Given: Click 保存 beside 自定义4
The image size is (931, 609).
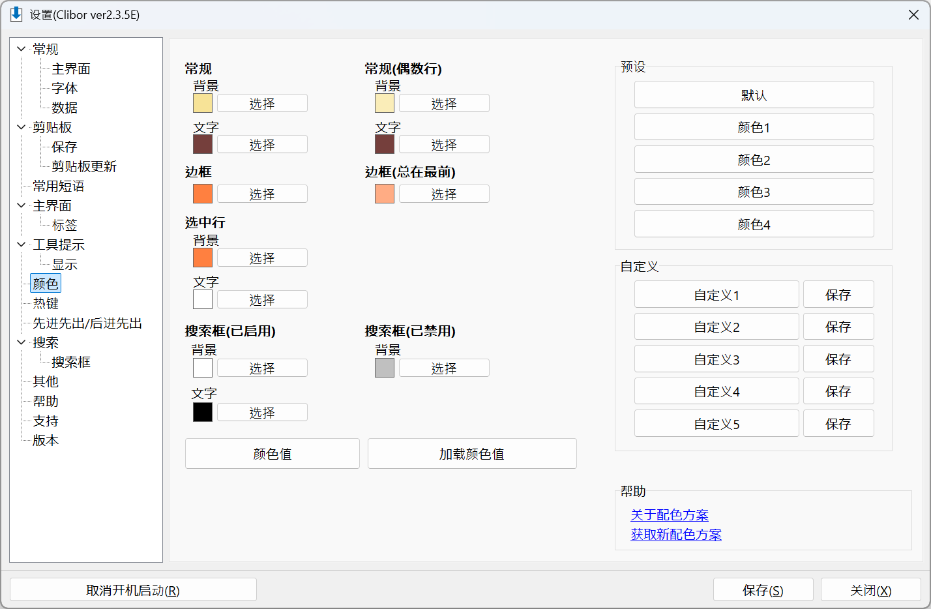Looking at the screenshot, I should [838, 391].
